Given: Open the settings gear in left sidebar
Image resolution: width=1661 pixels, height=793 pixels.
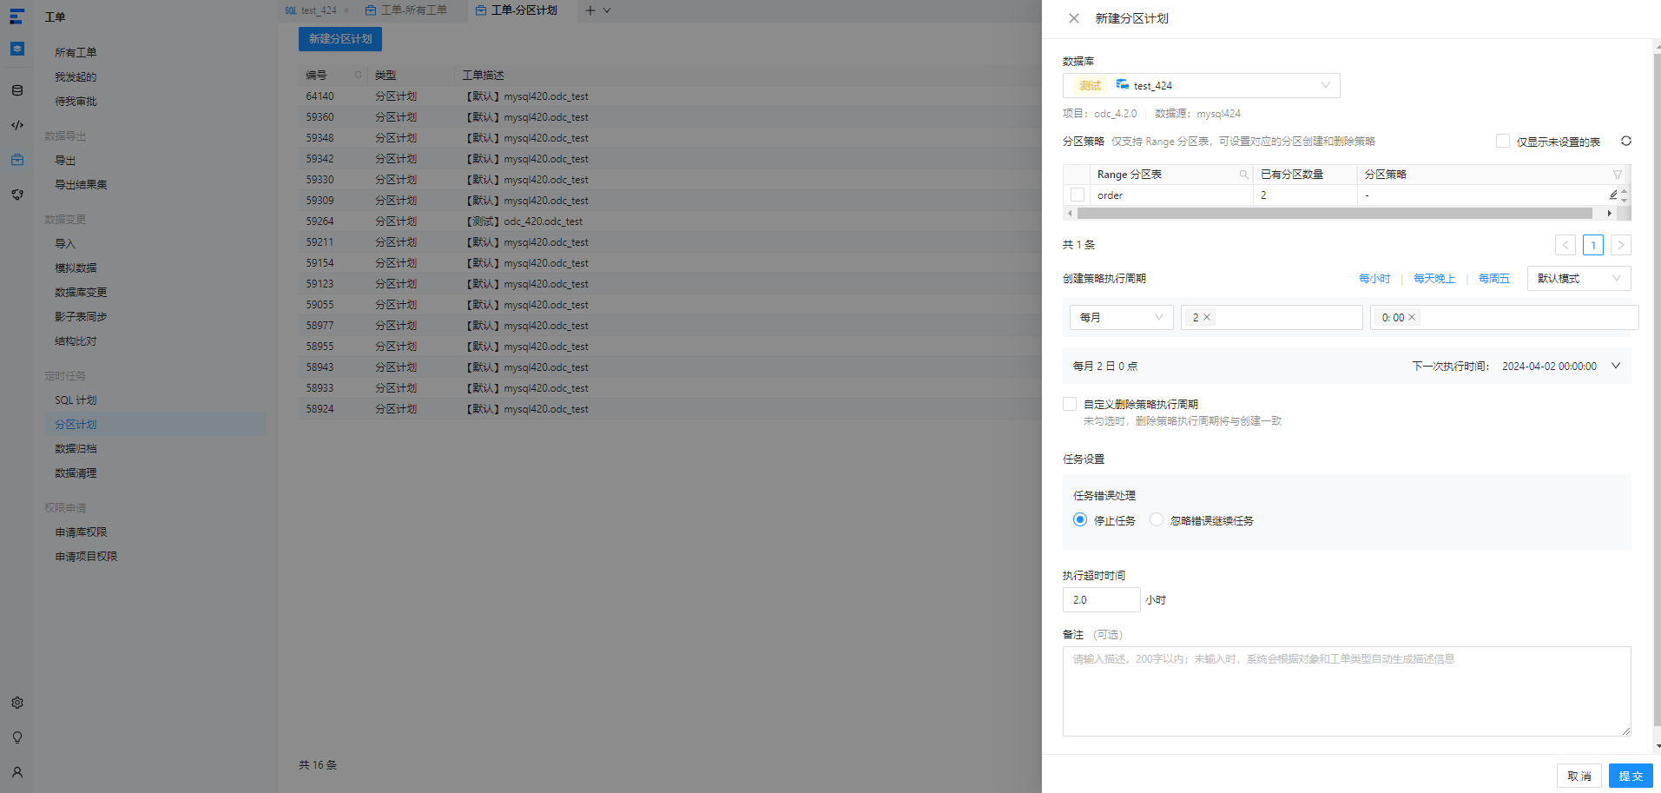Looking at the screenshot, I should (17, 703).
